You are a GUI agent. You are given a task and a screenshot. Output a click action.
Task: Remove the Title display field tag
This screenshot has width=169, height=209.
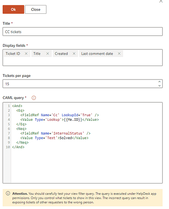click(48, 54)
